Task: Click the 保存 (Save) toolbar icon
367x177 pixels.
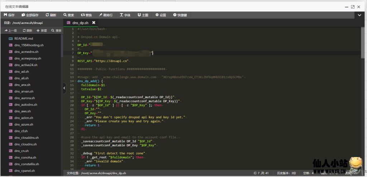Action: (9, 15)
